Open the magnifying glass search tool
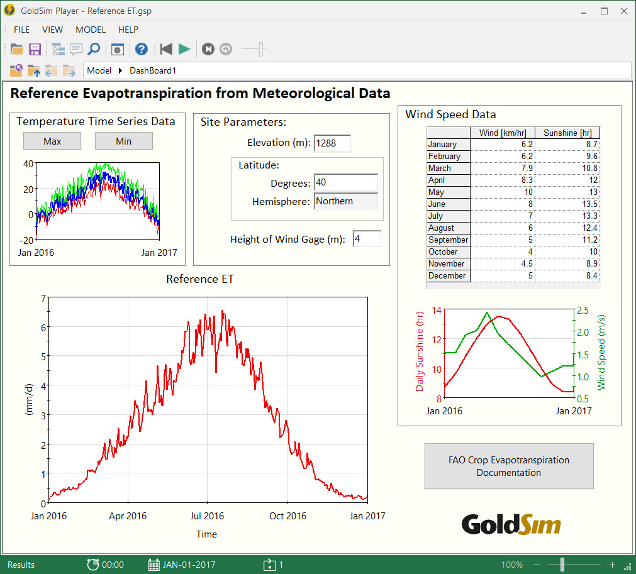Image resolution: width=636 pixels, height=574 pixels. (94, 50)
